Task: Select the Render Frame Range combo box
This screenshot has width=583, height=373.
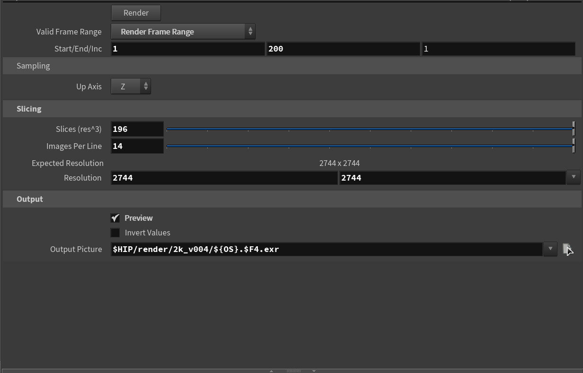Action: pyautogui.click(x=180, y=31)
